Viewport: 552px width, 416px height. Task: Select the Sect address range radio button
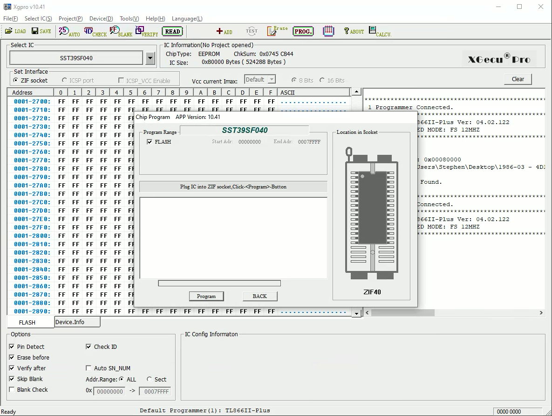click(149, 379)
